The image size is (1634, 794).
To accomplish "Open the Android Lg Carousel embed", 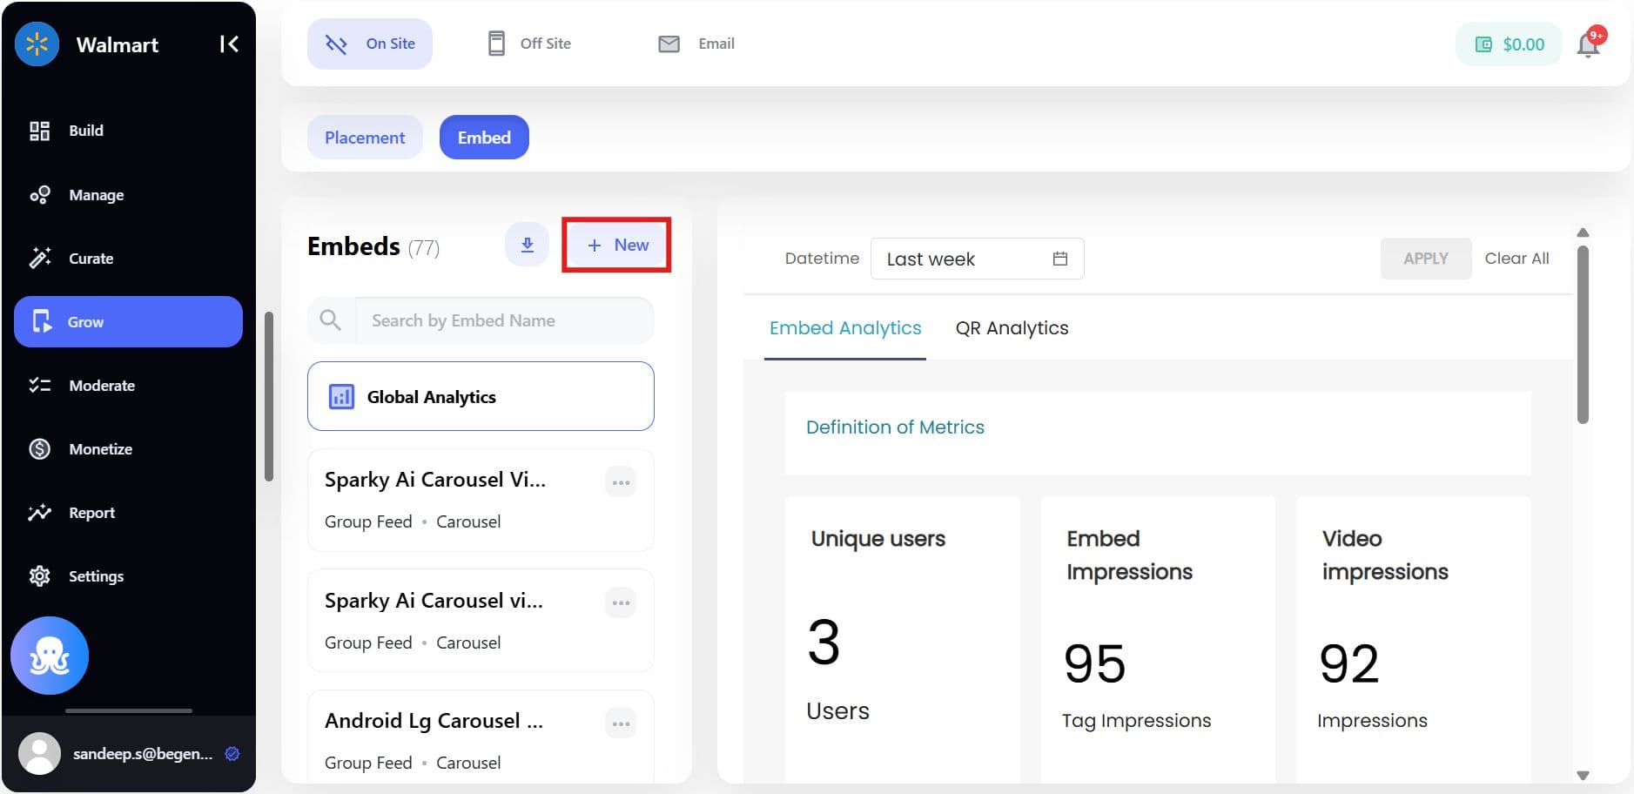I will tap(481, 738).
